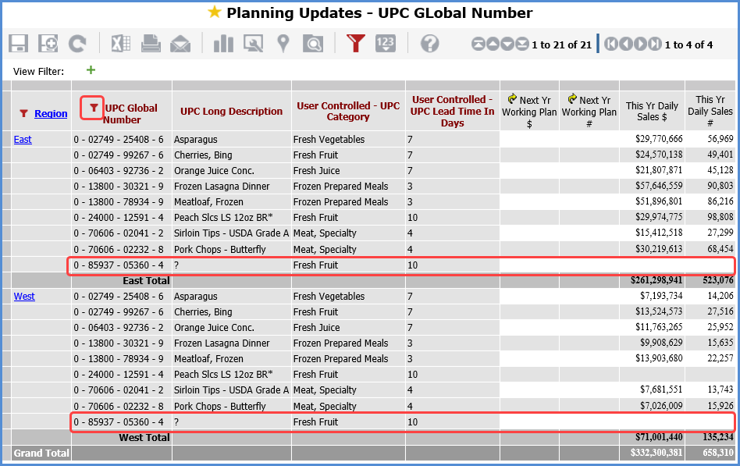Image resolution: width=740 pixels, height=466 pixels.
Task: Go to the next column page arrow
Action: click(x=640, y=44)
